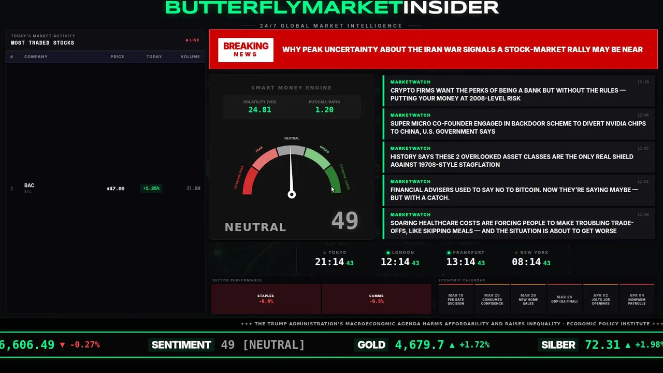Image resolution: width=663 pixels, height=373 pixels.
Task: Open the crypto firms bank perks article
Action: [519, 91]
